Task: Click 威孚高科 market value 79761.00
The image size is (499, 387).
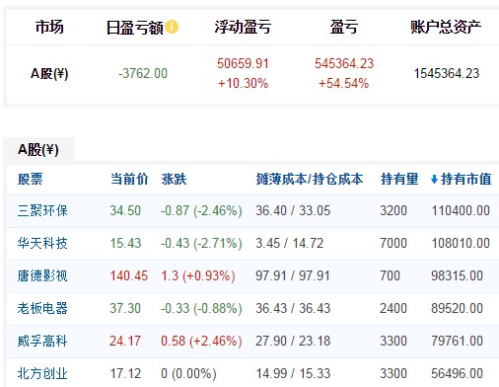Action: (x=457, y=341)
